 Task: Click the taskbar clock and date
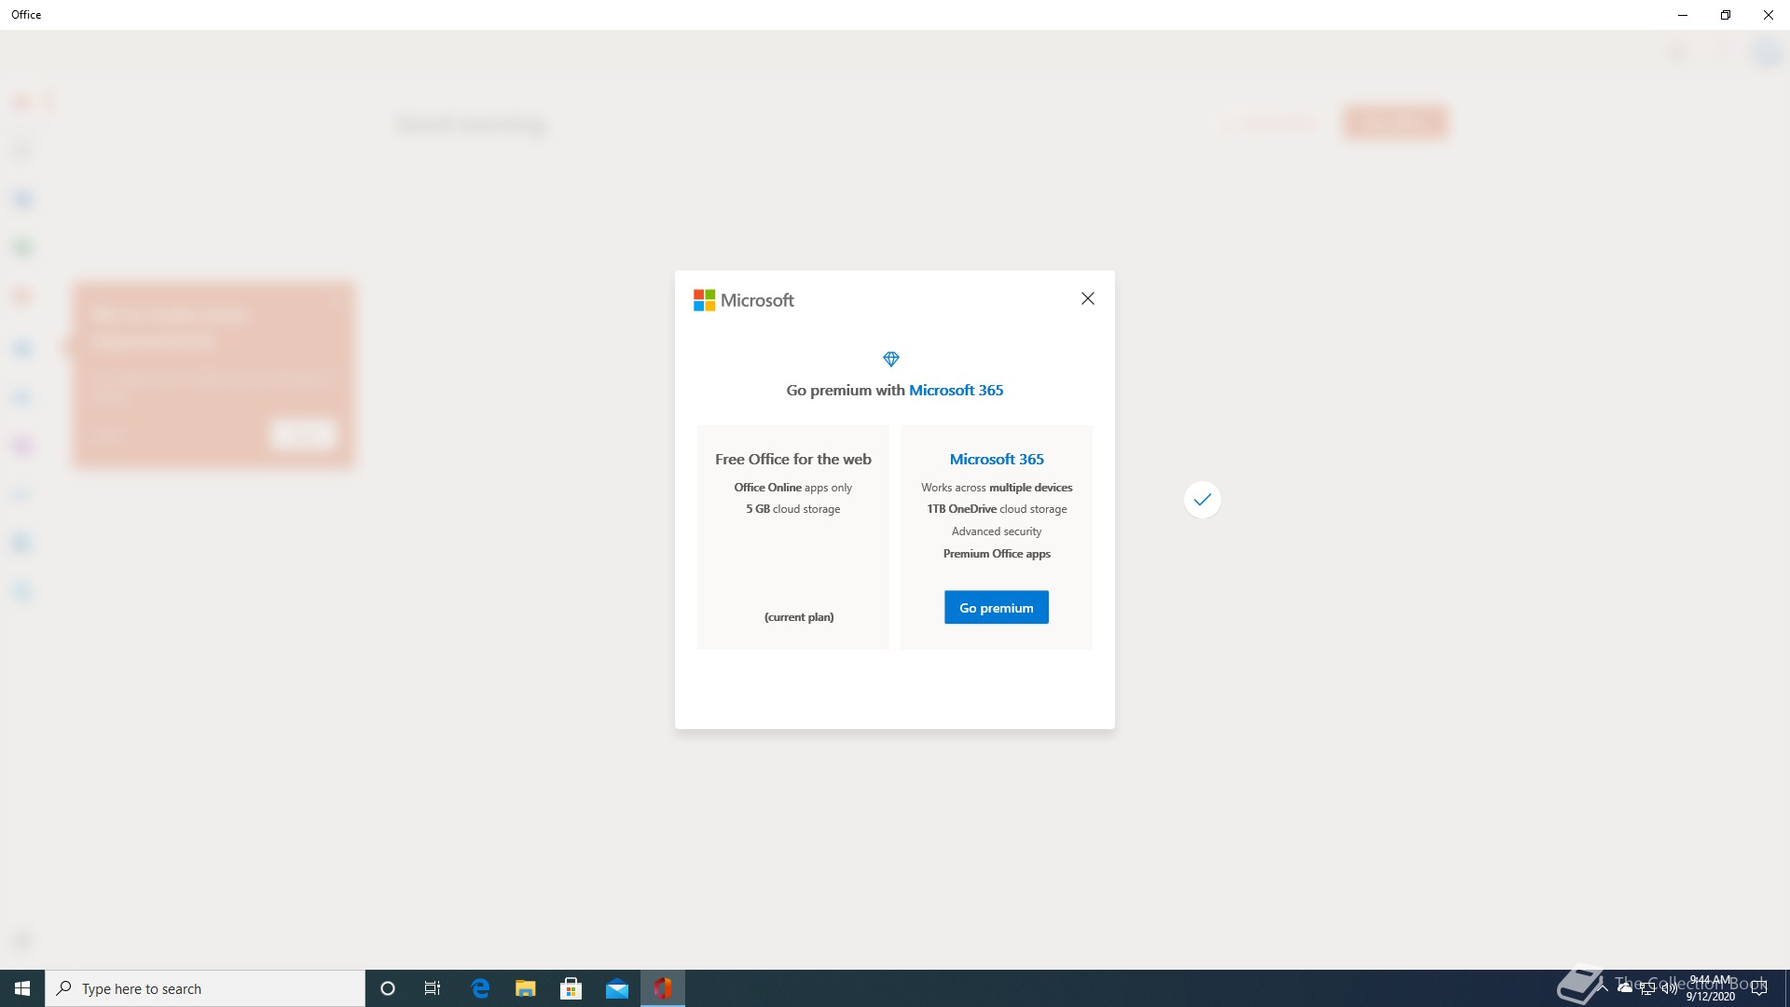coord(1710,988)
